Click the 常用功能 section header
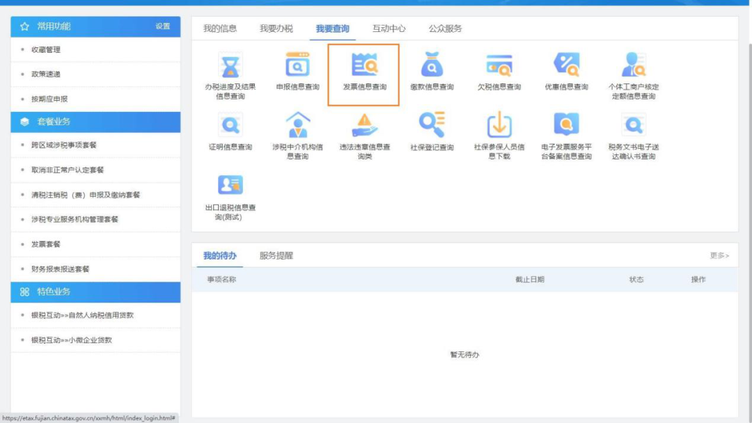This screenshot has width=752, height=423. [95, 27]
